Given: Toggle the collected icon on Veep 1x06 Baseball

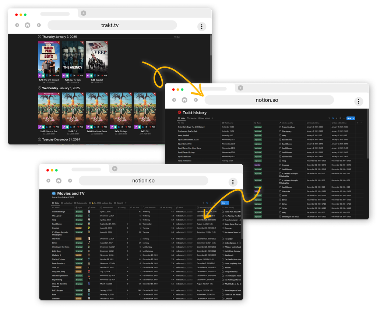Looking at the screenshot, I should (91, 75).
